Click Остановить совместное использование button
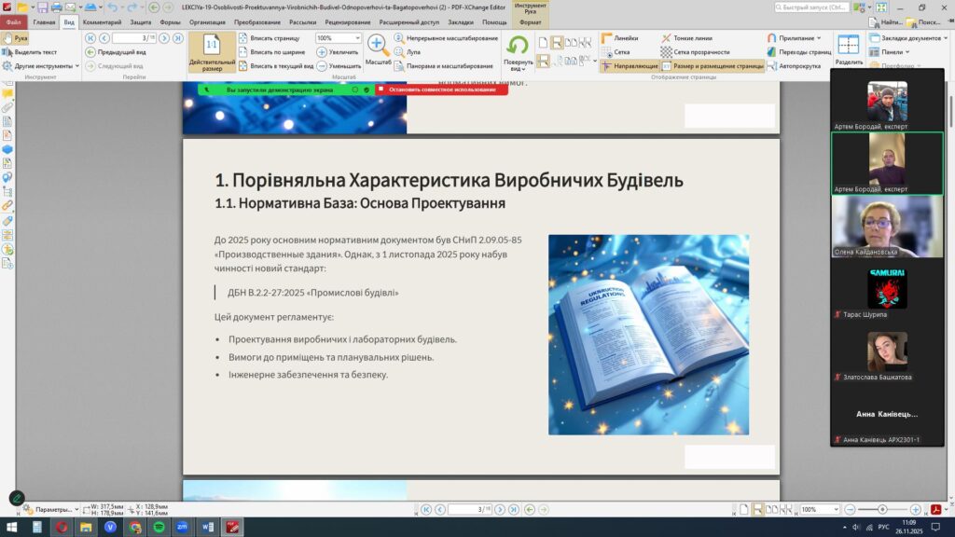955x537 pixels. [x=442, y=89]
